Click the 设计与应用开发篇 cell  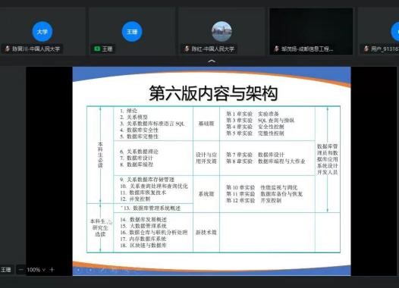[x=206, y=158]
